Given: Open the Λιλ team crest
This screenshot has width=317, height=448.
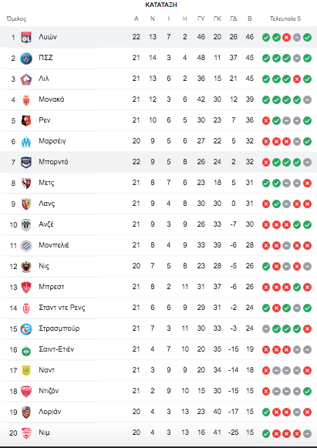Looking at the screenshot, I should pos(26,79).
